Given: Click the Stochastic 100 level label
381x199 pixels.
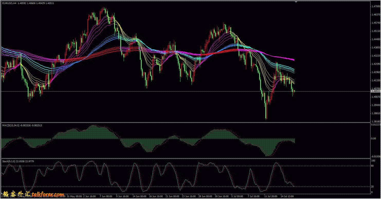Looking at the screenshot, I should [373, 160].
